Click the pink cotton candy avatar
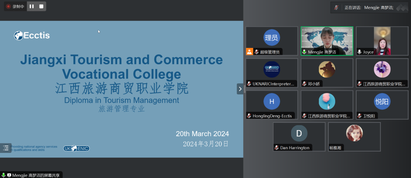The width and height of the screenshot is (411, 178). [327, 102]
